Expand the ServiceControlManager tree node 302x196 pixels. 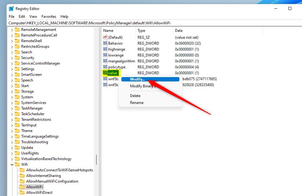tap(12, 64)
